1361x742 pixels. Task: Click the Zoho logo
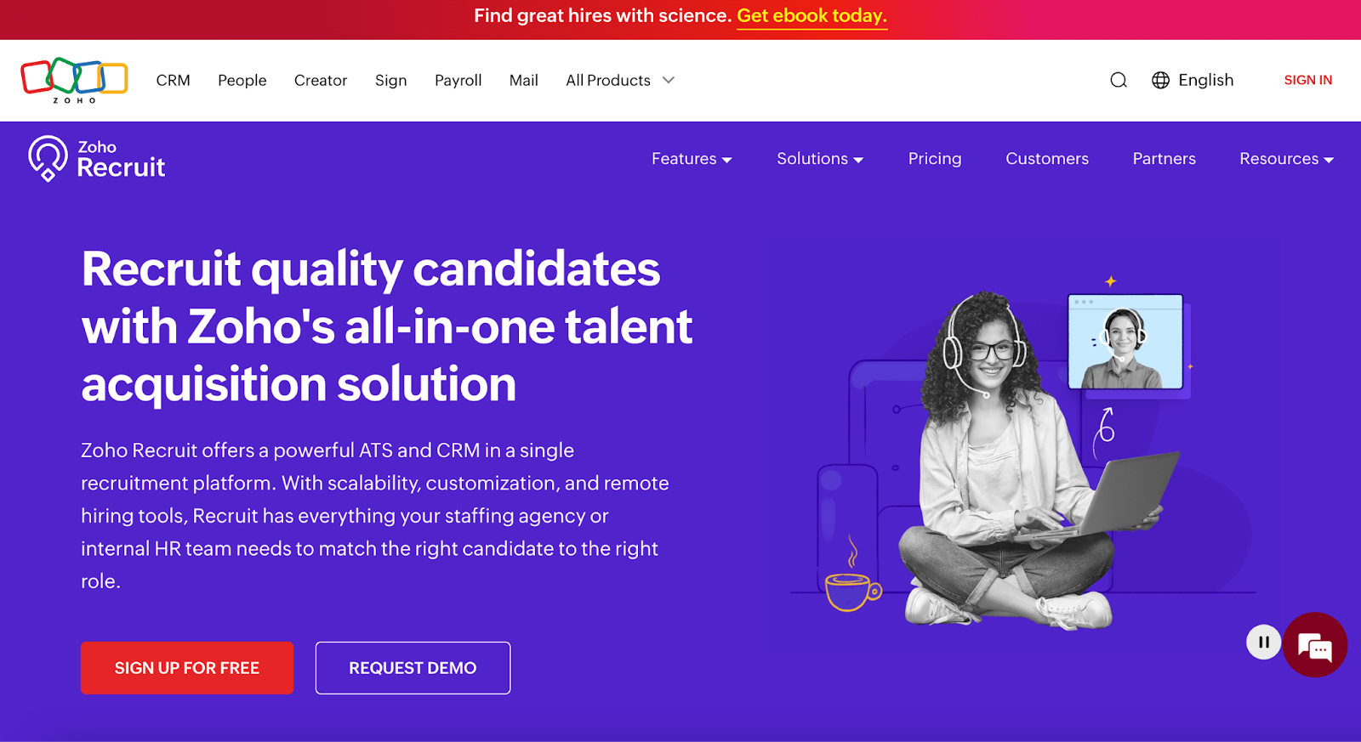73,80
